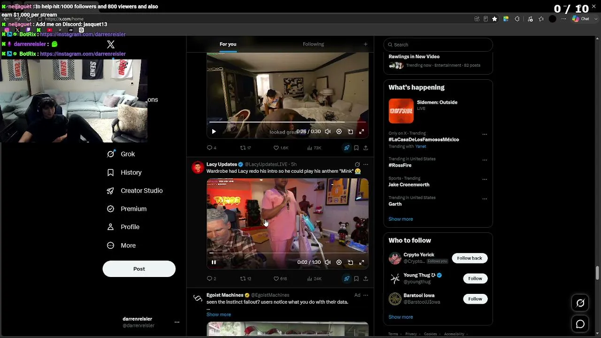This screenshot has width=601, height=338.
Task: Open more options on Lacy Updates post
Action: click(x=366, y=164)
